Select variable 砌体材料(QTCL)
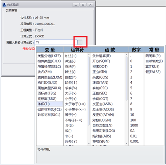The width and height of the screenshot is (166, 165). [50, 109]
